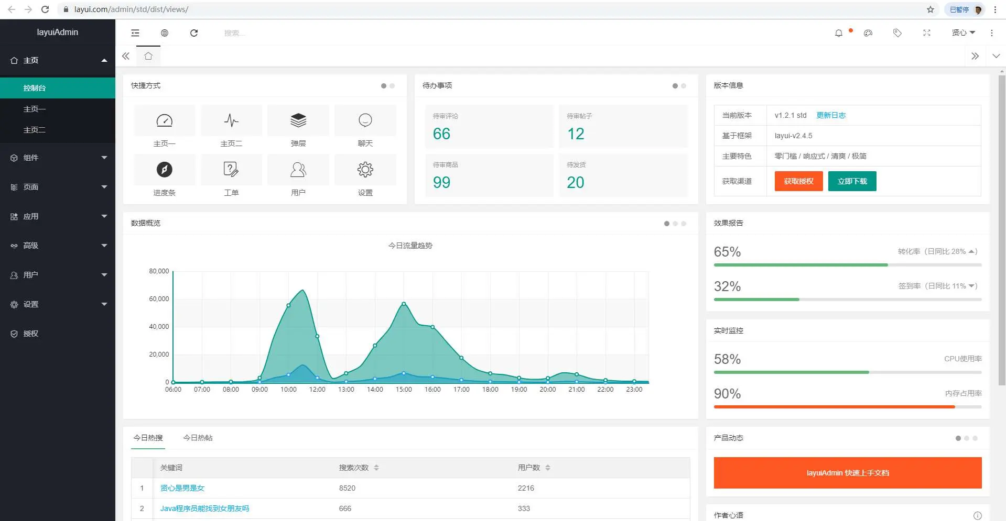Click the 获取授权 button

pos(799,181)
